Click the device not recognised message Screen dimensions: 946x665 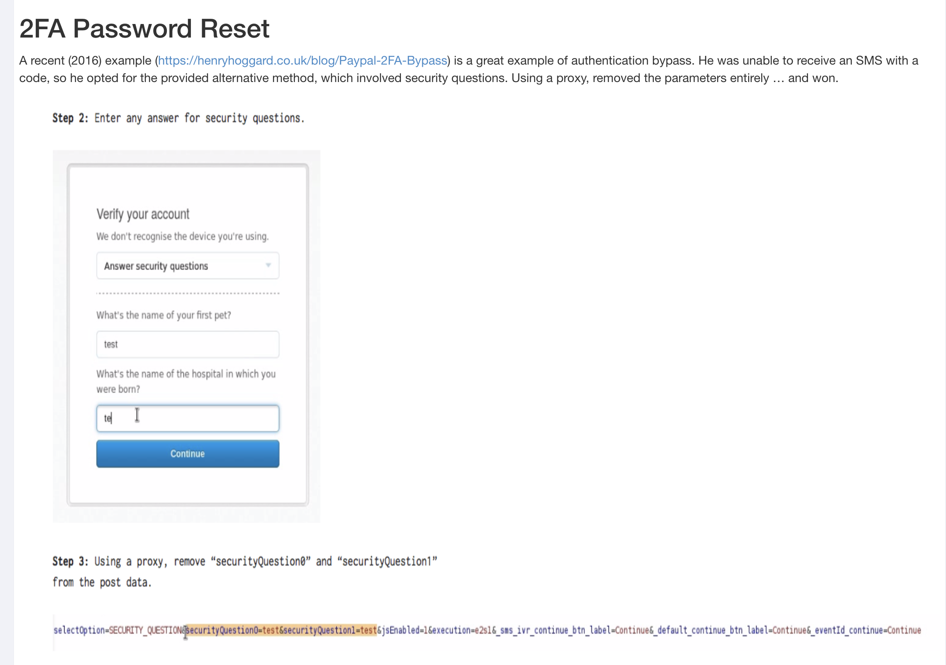coord(182,237)
